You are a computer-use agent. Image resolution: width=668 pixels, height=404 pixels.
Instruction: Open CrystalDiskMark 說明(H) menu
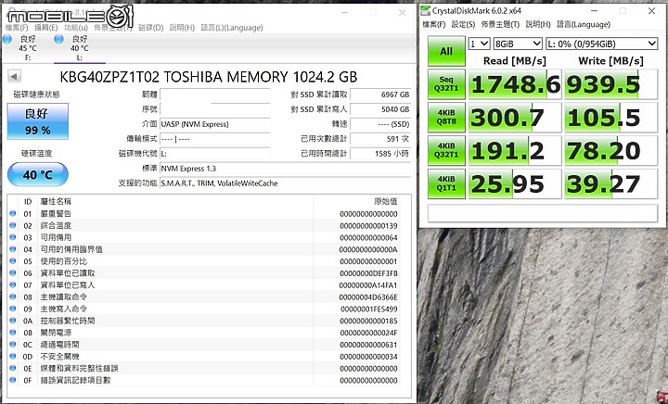pyautogui.click(x=537, y=24)
